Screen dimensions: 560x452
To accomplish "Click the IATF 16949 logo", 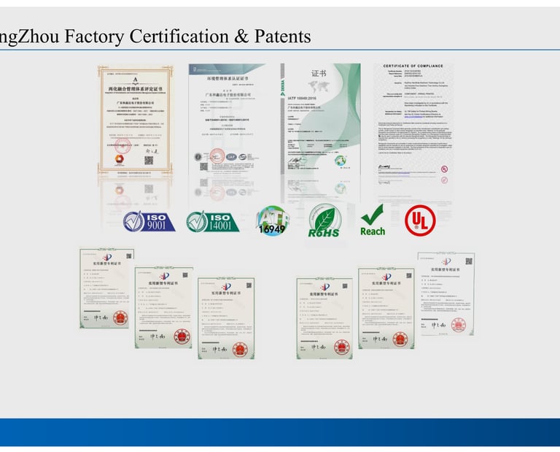I will pyautogui.click(x=273, y=221).
